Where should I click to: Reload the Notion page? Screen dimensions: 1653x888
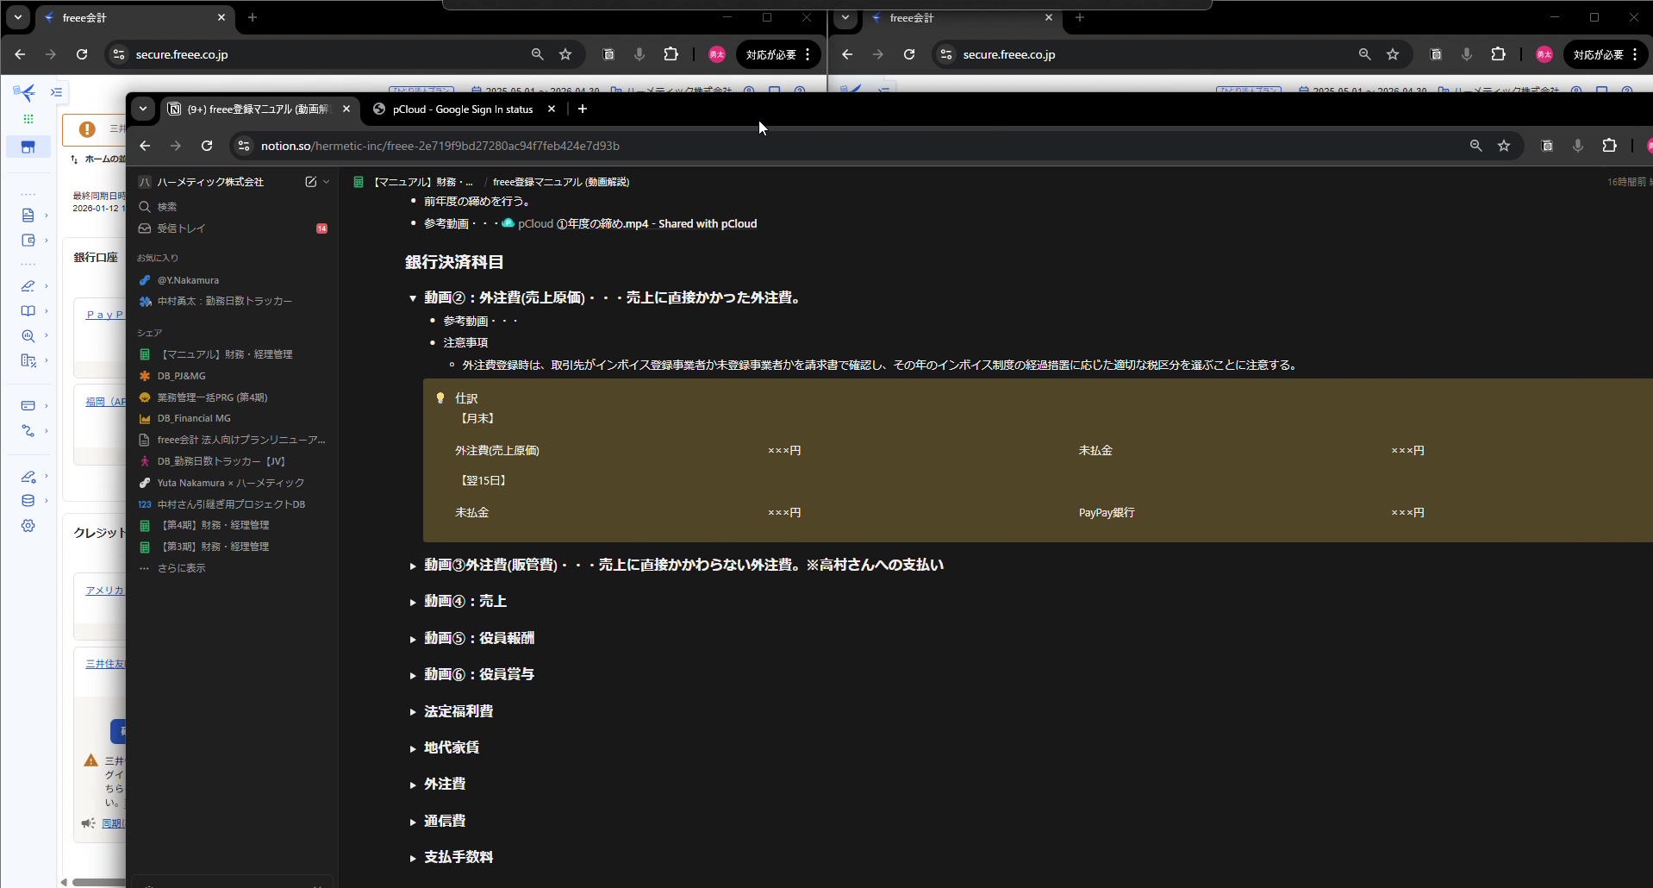[x=207, y=146]
